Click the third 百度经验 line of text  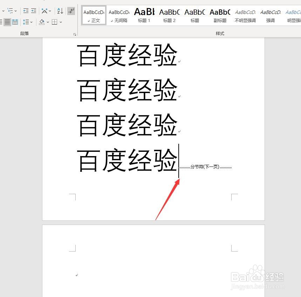click(x=127, y=125)
